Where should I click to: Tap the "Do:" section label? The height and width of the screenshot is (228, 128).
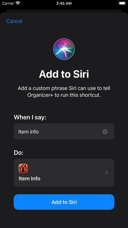19,153
